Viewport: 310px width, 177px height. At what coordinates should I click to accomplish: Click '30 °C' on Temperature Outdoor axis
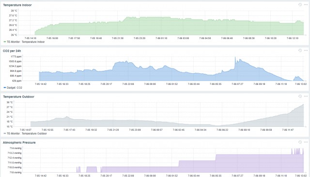[10, 102]
